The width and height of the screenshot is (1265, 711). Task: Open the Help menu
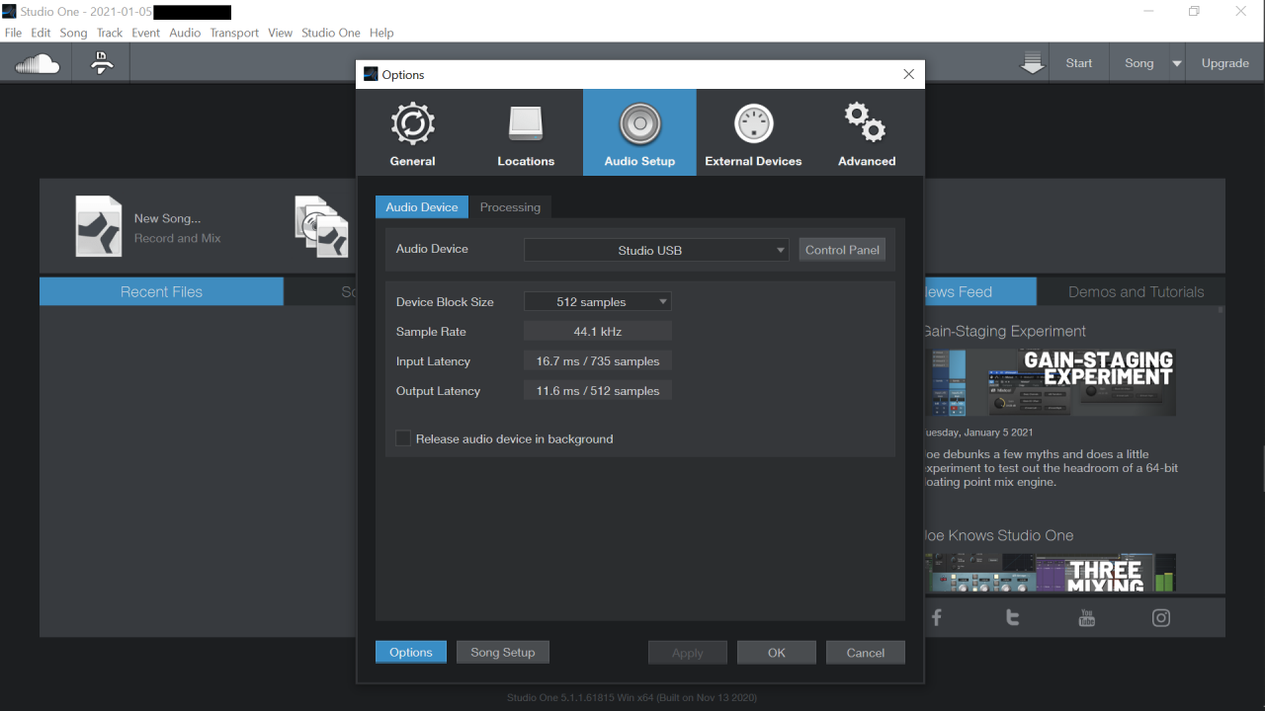381,33
